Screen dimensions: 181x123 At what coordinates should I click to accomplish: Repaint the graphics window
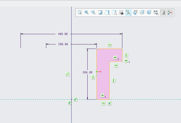100,12
